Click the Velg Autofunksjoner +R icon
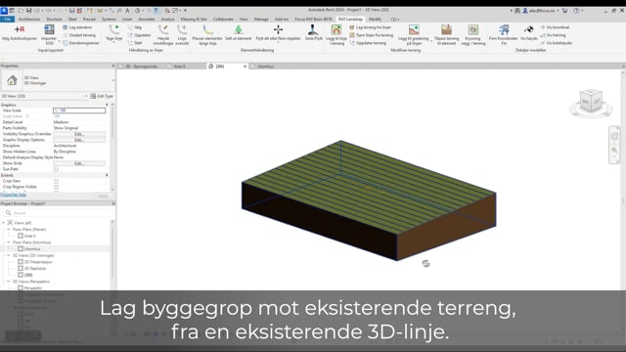 coord(19,29)
